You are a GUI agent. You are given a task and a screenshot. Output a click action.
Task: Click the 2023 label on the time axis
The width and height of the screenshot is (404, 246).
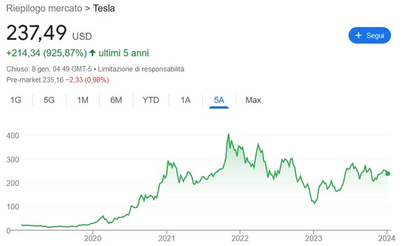pyautogui.click(x=313, y=239)
